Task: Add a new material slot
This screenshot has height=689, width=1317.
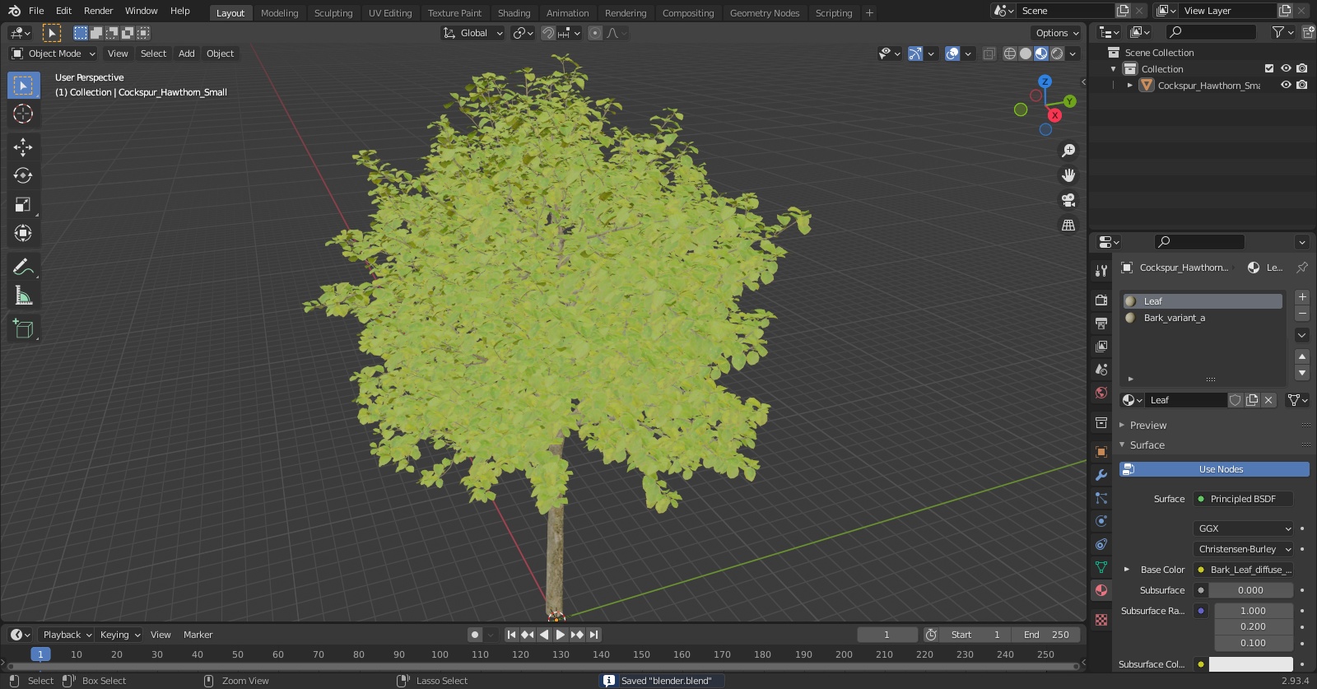Action: coord(1302,297)
